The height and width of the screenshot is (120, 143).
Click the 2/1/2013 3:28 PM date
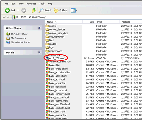(130, 58)
